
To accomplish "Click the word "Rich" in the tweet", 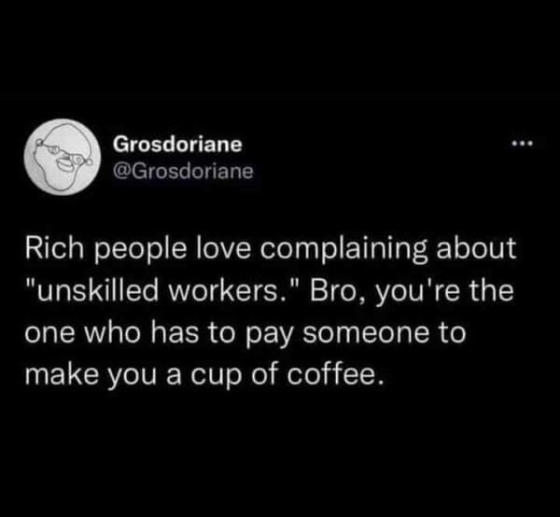I will tap(54, 247).
